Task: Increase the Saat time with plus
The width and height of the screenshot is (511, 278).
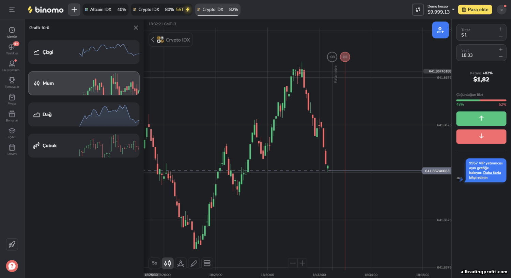Action: pyautogui.click(x=501, y=50)
